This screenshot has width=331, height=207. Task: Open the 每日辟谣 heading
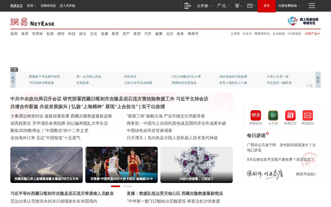pyautogui.click(x=256, y=136)
